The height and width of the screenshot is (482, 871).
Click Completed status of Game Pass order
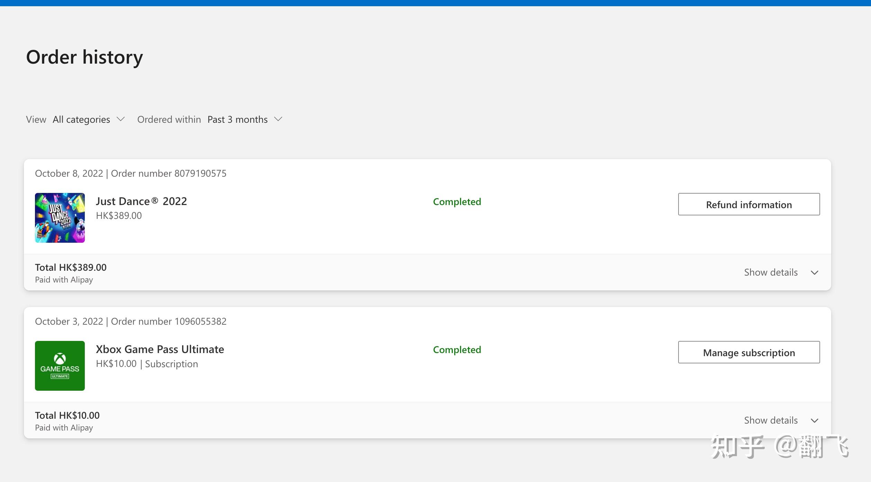point(457,350)
